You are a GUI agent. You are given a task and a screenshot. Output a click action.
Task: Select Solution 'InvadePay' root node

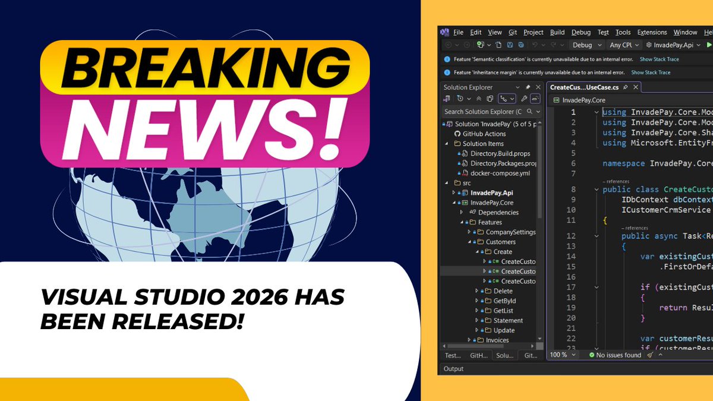(x=490, y=124)
